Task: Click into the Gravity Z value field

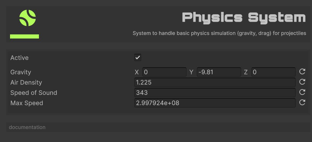Action: click(273, 72)
